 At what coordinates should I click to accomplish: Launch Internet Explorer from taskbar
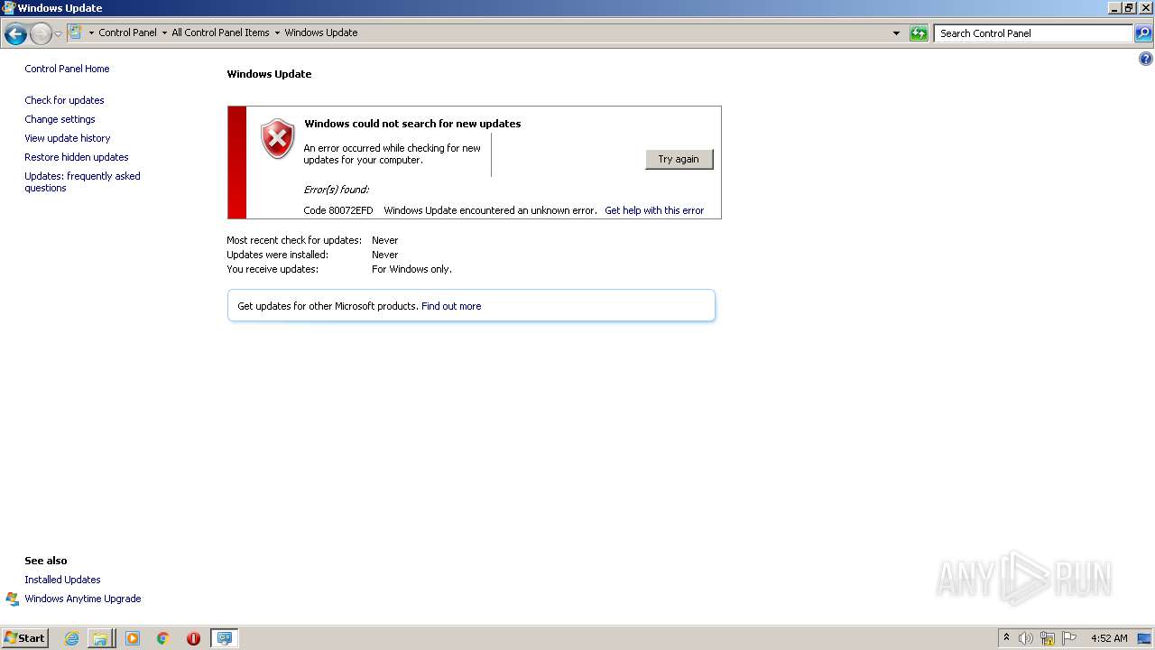point(71,638)
